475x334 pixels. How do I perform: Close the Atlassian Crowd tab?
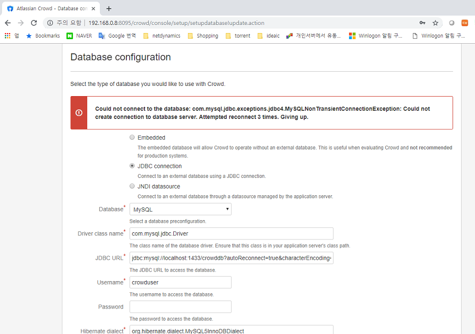(93, 9)
